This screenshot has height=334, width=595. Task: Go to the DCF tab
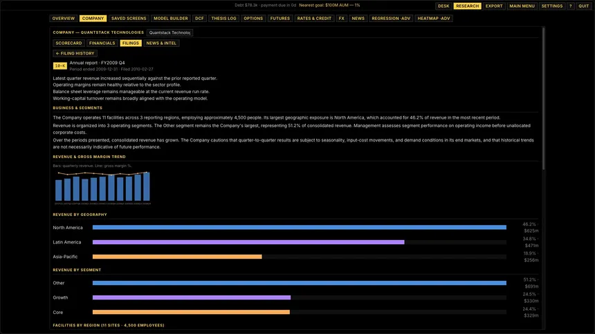[199, 18]
